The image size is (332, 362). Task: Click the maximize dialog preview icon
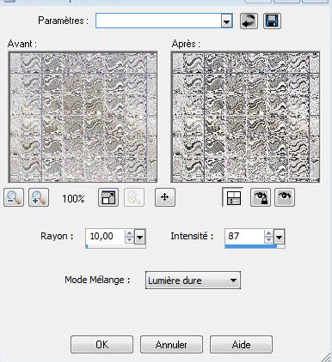point(108,197)
